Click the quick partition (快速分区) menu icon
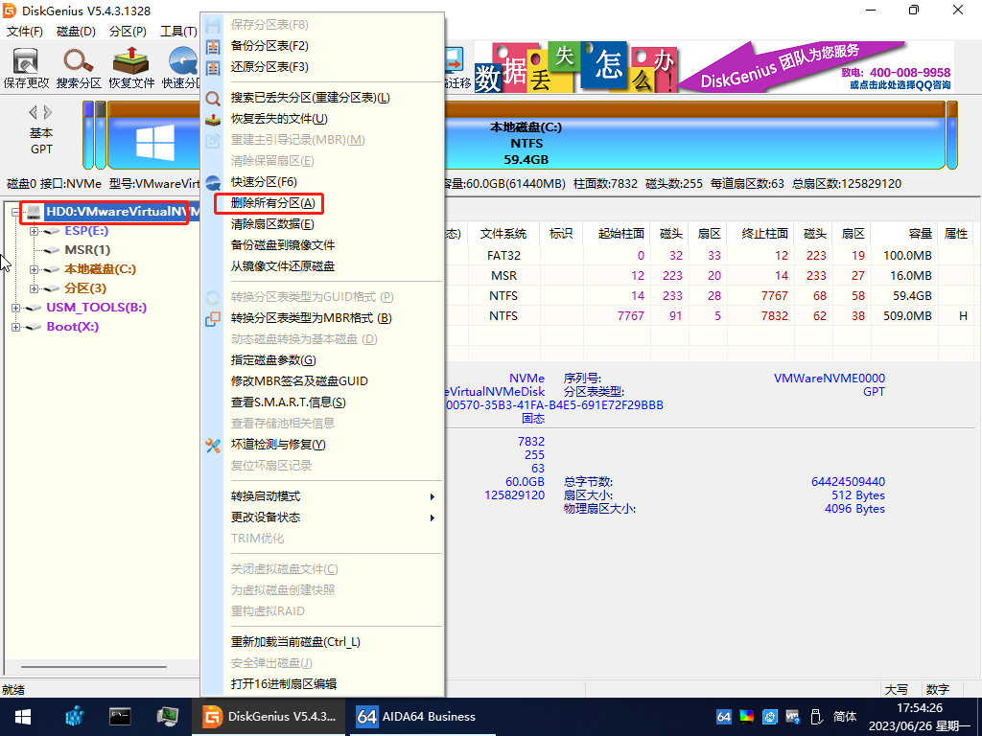 [x=213, y=182]
